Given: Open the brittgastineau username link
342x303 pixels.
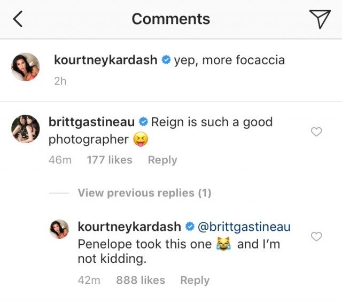Looking at the screenshot, I should click(x=91, y=122).
